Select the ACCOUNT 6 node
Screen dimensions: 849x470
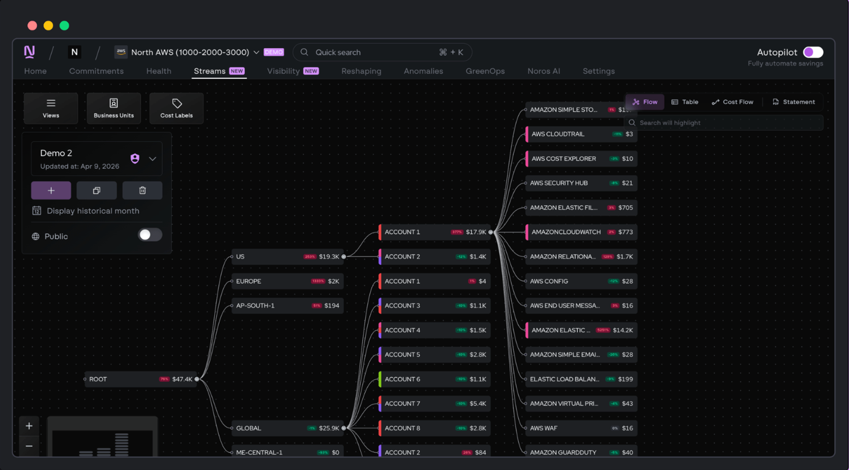pos(435,379)
